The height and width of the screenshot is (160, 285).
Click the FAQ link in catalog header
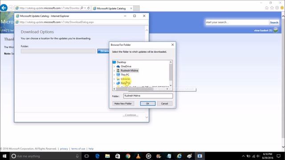click(5, 31)
